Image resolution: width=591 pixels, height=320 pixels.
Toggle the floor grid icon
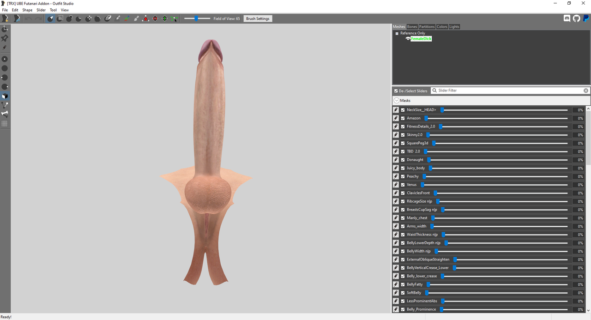[x=5, y=124]
